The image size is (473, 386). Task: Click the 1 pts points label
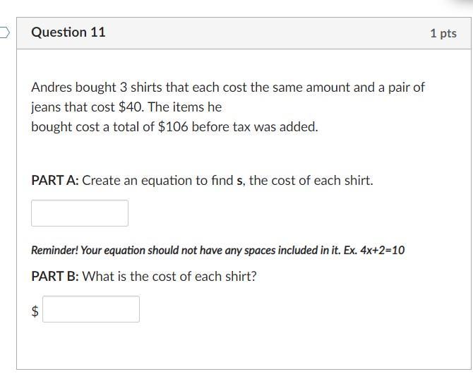(x=443, y=33)
